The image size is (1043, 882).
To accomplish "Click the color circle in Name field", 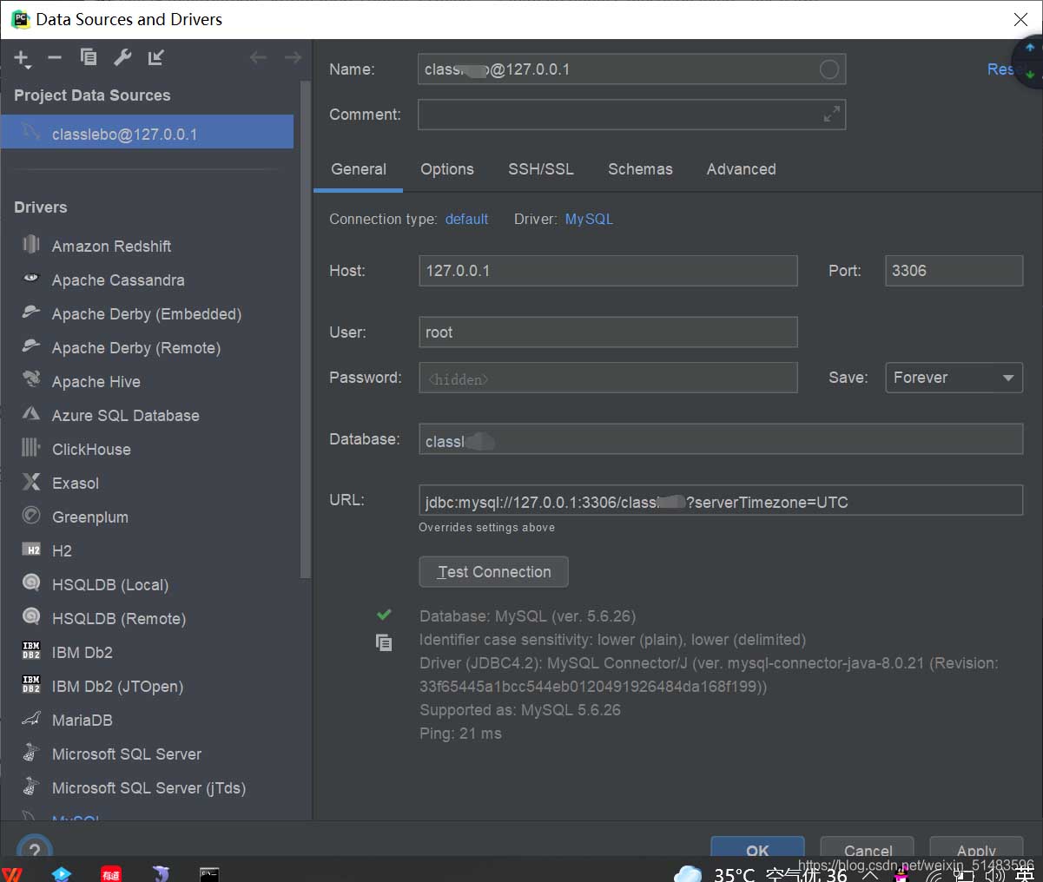I will coord(829,69).
